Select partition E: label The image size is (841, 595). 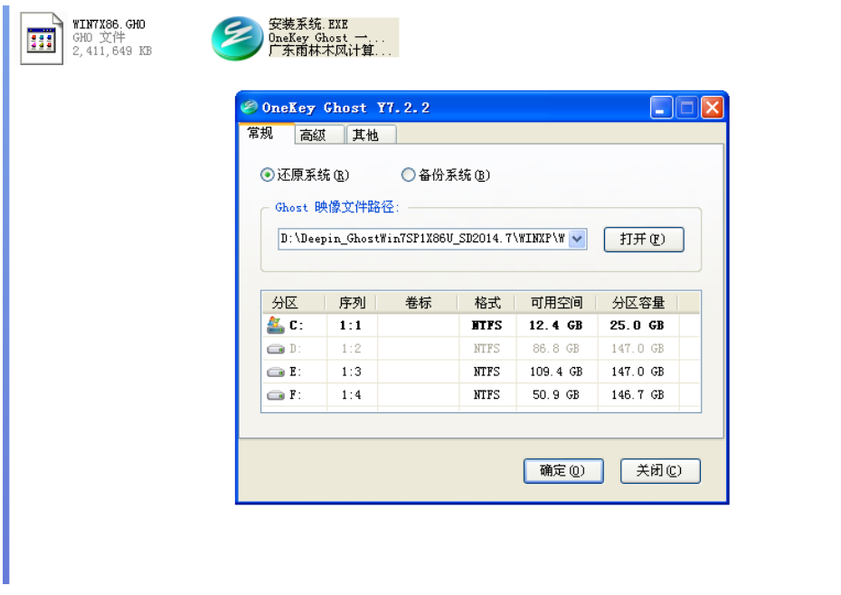click(x=296, y=372)
